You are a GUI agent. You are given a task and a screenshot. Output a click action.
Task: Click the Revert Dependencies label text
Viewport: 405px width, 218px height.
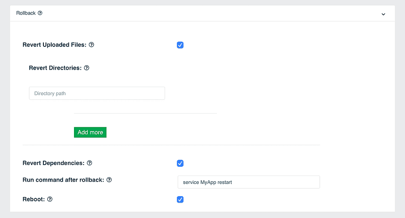click(53, 163)
